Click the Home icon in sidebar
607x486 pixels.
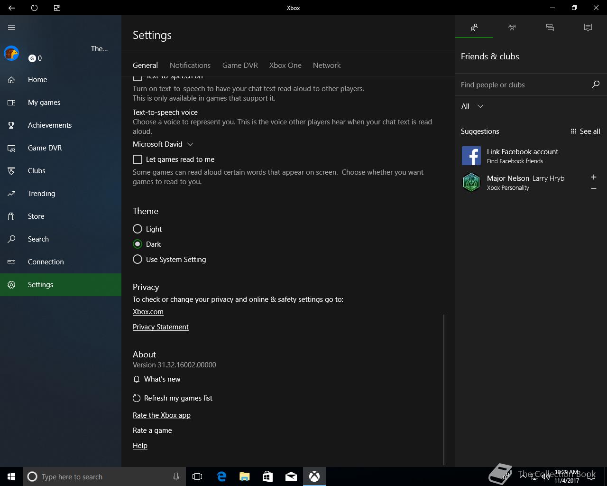point(11,80)
